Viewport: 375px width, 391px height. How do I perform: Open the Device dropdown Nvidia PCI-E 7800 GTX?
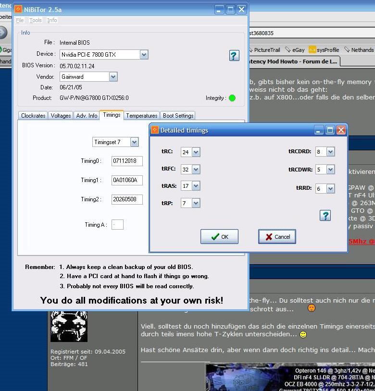(x=144, y=55)
